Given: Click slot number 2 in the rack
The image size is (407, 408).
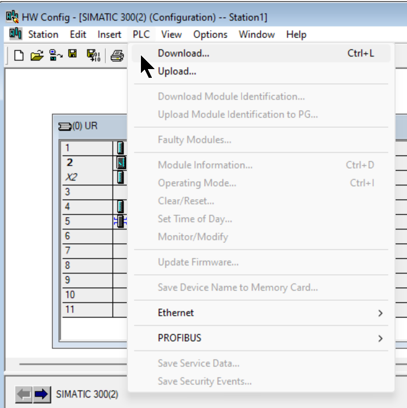Looking at the screenshot, I should point(70,163).
